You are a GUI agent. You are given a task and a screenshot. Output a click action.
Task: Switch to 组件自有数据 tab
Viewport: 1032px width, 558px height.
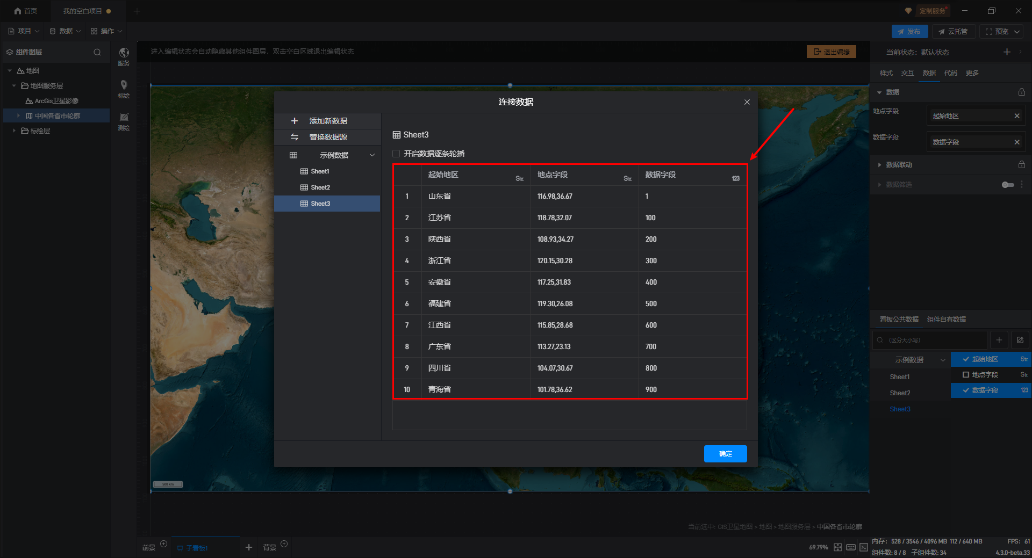pos(946,320)
